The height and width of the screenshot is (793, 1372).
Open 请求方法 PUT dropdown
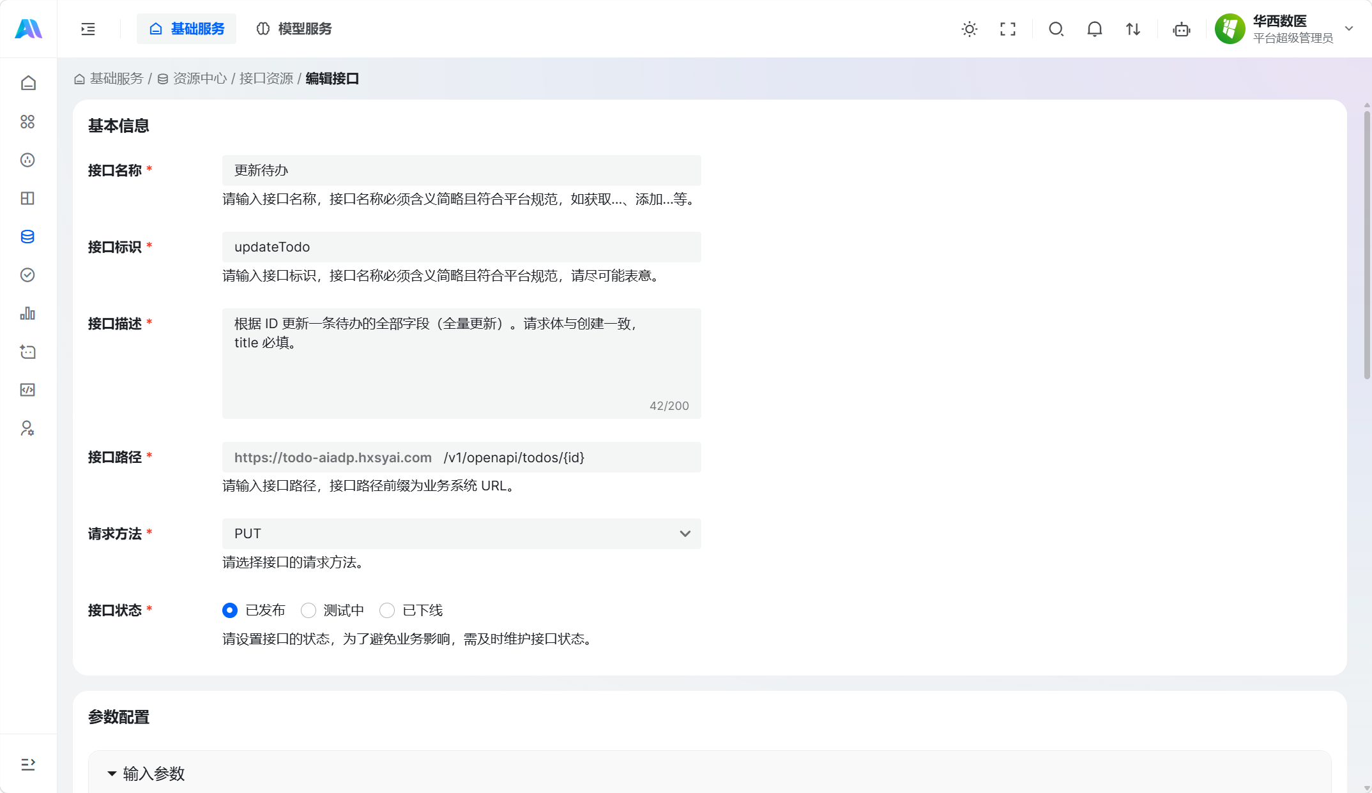[x=462, y=534]
